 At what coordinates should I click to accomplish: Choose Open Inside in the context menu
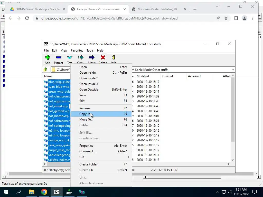point(101,73)
